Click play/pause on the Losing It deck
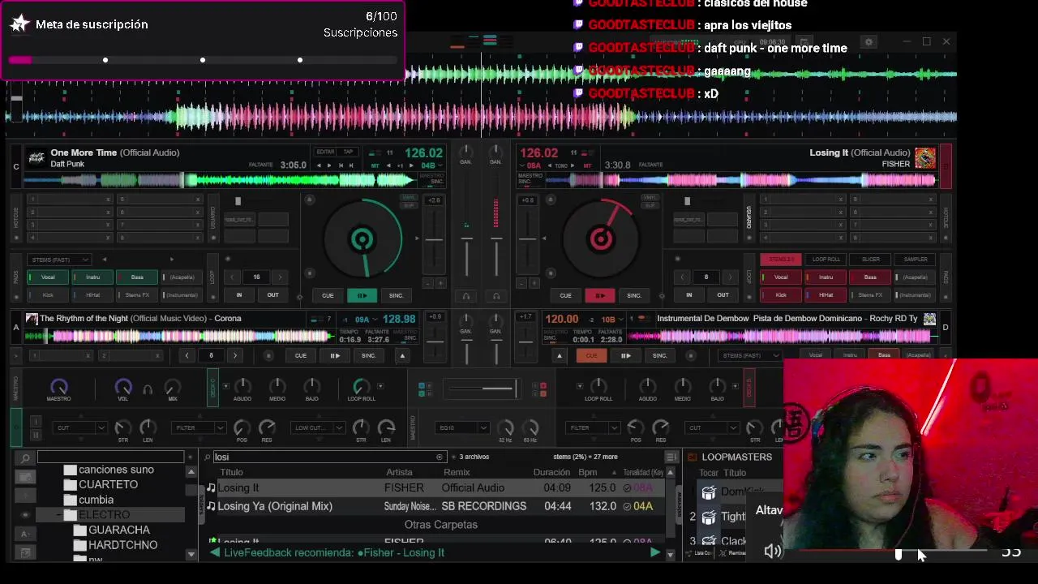 (600, 295)
